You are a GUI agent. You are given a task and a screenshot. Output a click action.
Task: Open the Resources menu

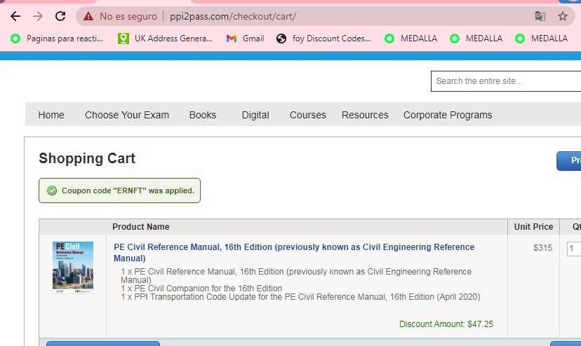[x=365, y=115]
